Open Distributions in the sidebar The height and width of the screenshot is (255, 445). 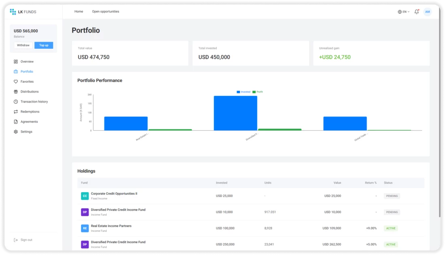(x=30, y=92)
